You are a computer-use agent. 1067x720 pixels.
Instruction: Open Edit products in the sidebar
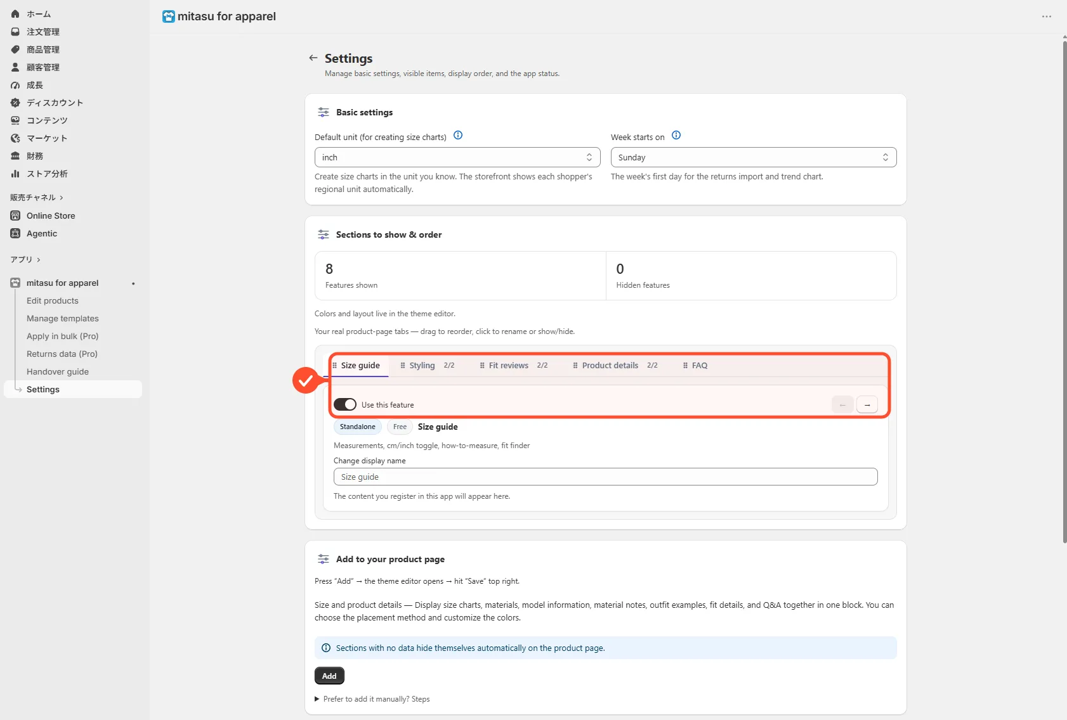coord(53,301)
